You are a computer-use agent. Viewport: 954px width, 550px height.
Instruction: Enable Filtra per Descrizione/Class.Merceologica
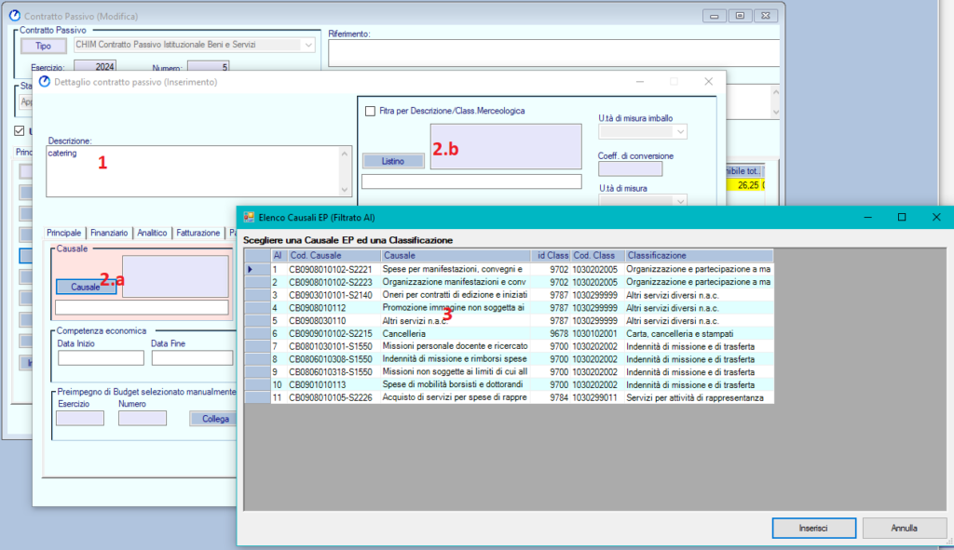coord(370,112)
